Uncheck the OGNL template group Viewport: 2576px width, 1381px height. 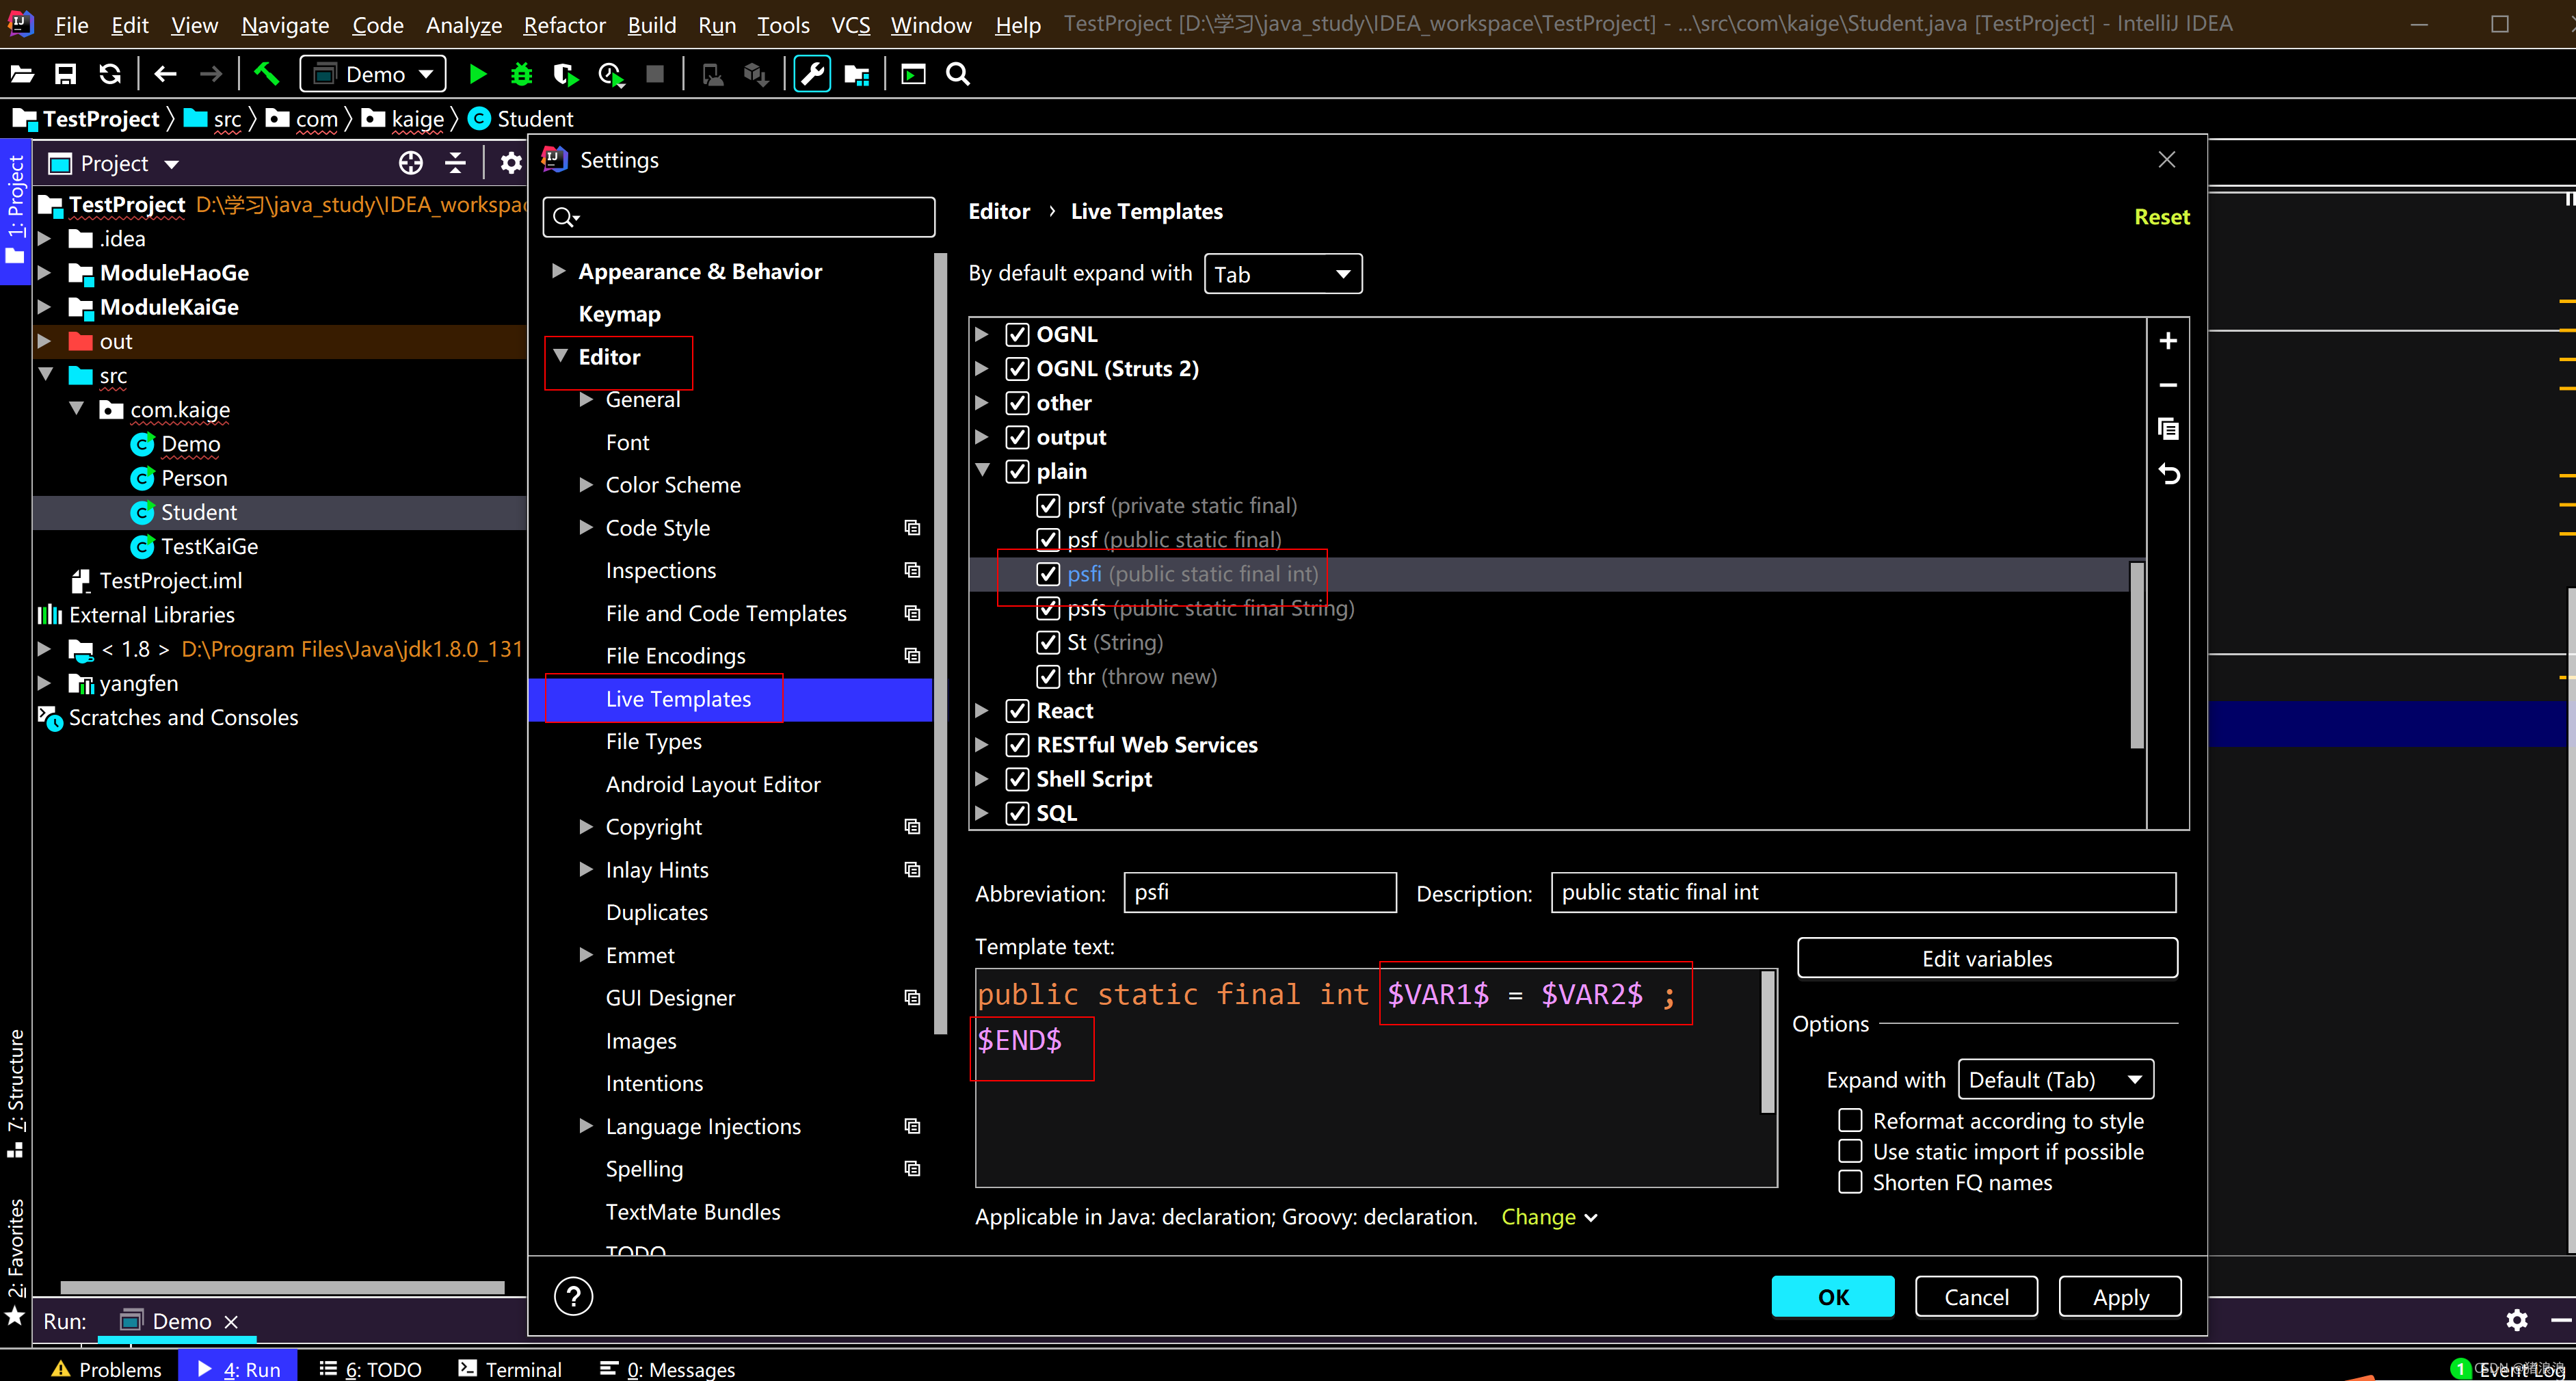pyautogui.click(x=1017, y=334)
